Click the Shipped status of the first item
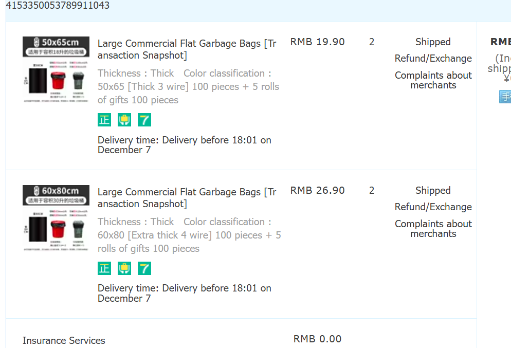 point(433,42)
